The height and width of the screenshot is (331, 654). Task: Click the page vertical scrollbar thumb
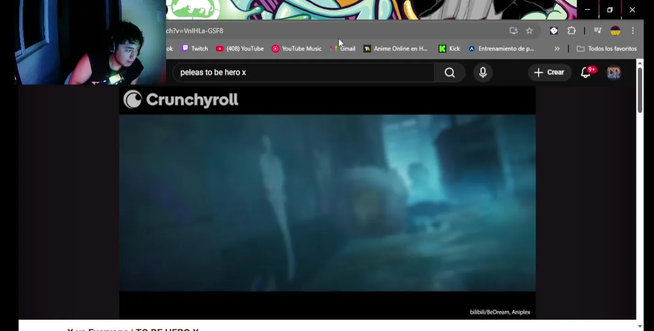(640, 90)
